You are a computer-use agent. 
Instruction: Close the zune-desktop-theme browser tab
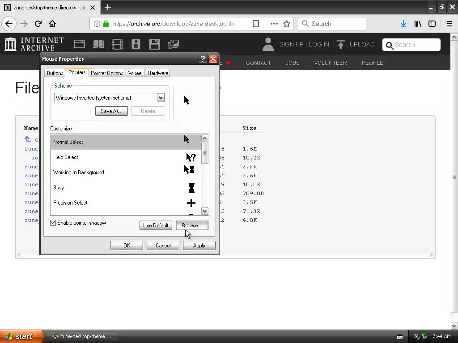[93, 8]
